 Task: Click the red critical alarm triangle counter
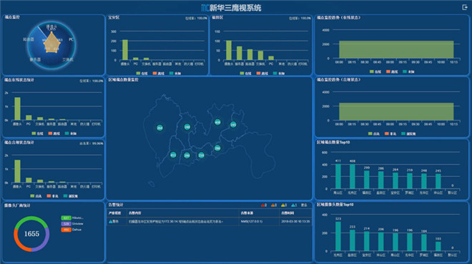point(264,205)
